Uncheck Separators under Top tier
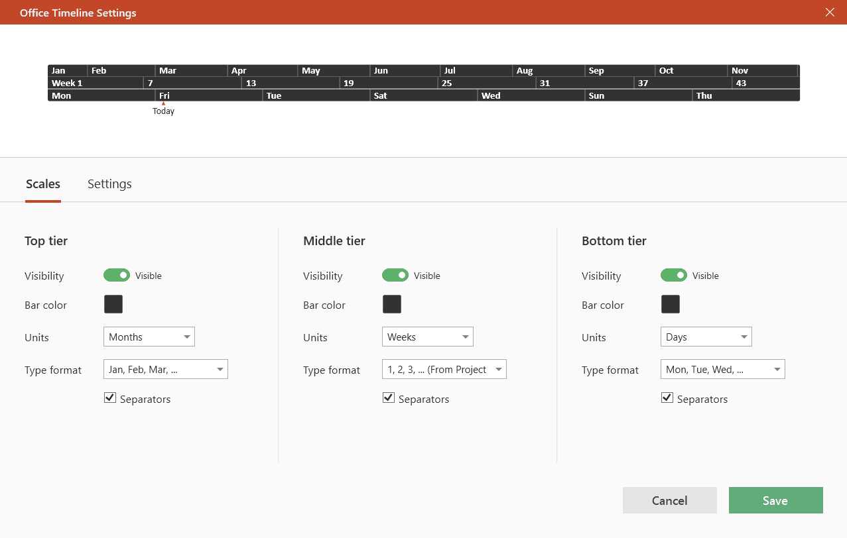 tap(110, 398)
